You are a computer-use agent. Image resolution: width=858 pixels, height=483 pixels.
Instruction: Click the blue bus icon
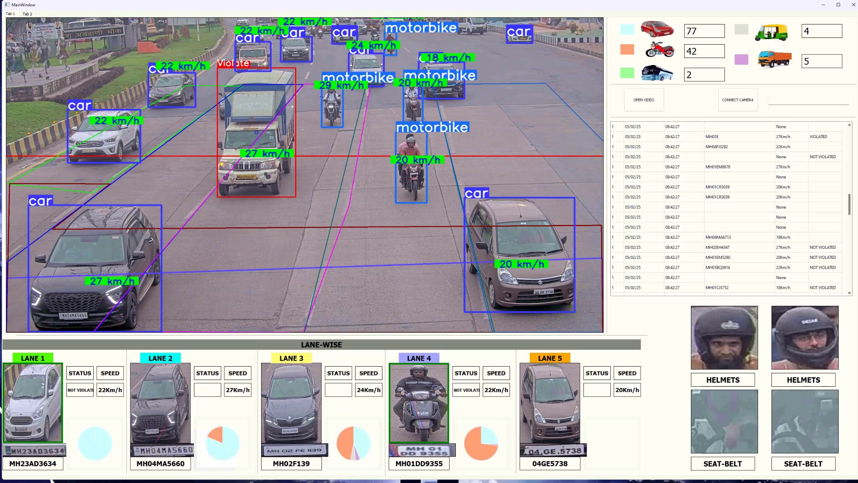pos(657,73)
